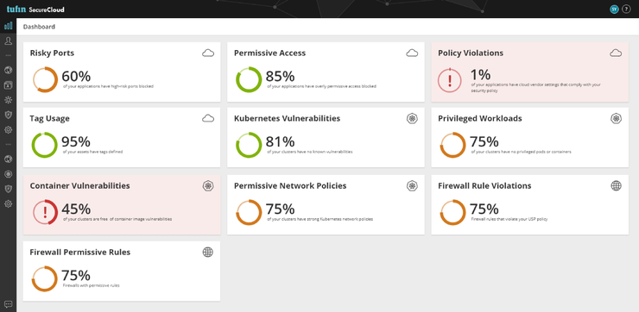Open the help question mark icon
The image size is (639, 312).
pos(626,9)
